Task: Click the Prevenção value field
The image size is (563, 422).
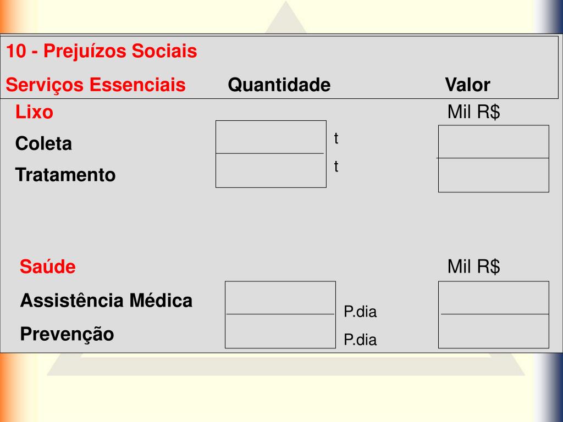Action: tap(493, 331)
